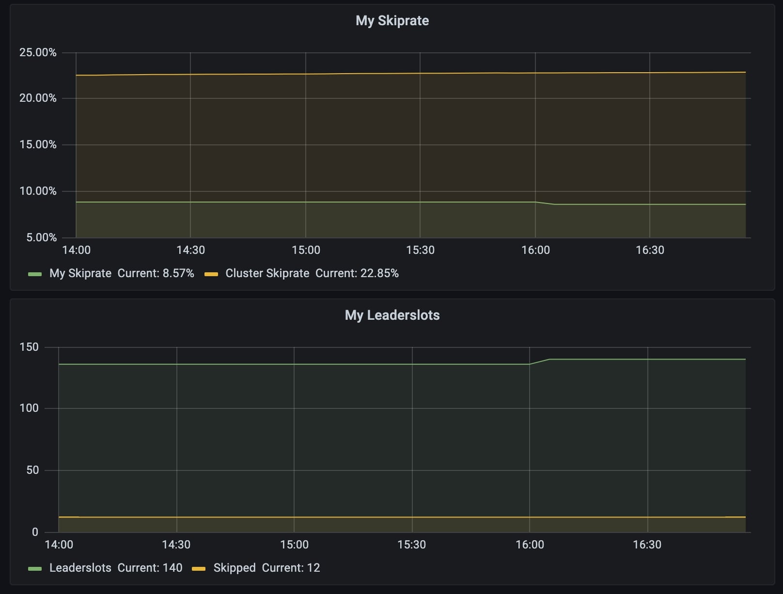
Task: Click the 'Current: 12' legend value
Action: tap(291, 568)
